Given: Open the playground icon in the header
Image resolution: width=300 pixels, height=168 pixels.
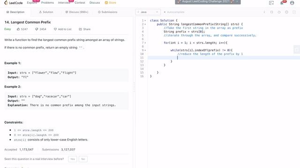Looking at the screenshot, I should coord(271,3).
